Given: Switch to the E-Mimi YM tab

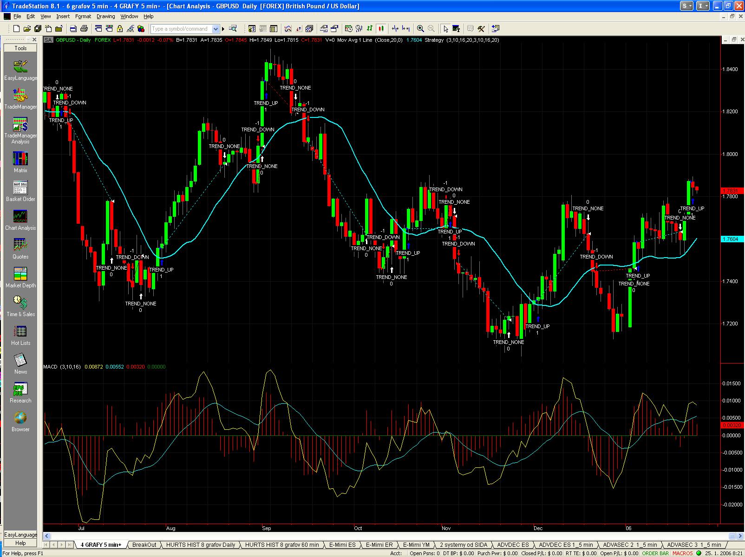Looking at the screenshot, I should tap(416, 545).
